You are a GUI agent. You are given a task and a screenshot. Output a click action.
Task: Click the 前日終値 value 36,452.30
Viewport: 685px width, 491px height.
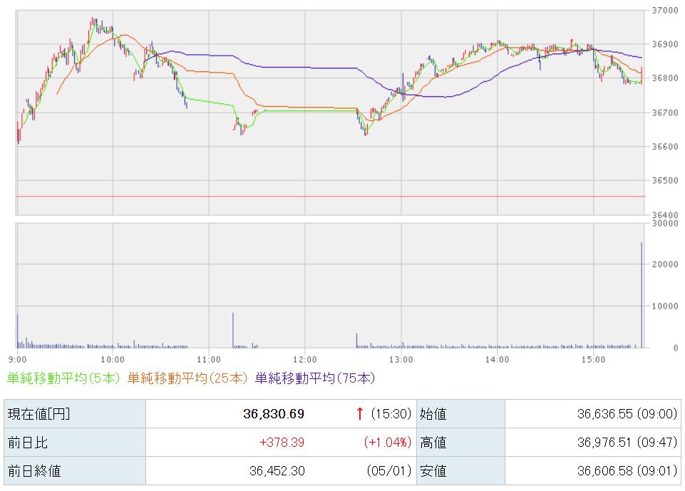pos(277,471)
